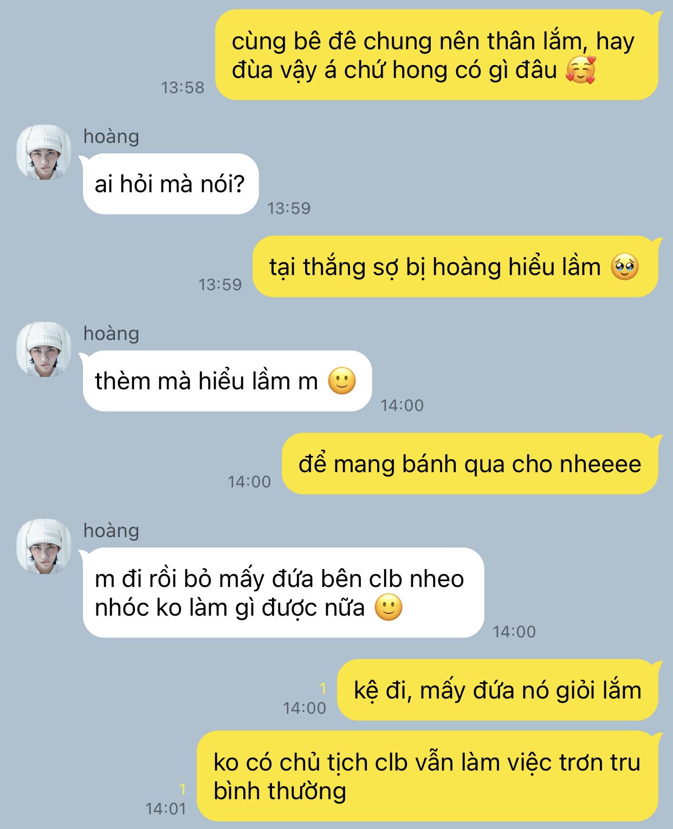Open the "ai hỏi mà nói?" message bubble
The width and height of the screenshot is (673, 829).
point(170,184)
